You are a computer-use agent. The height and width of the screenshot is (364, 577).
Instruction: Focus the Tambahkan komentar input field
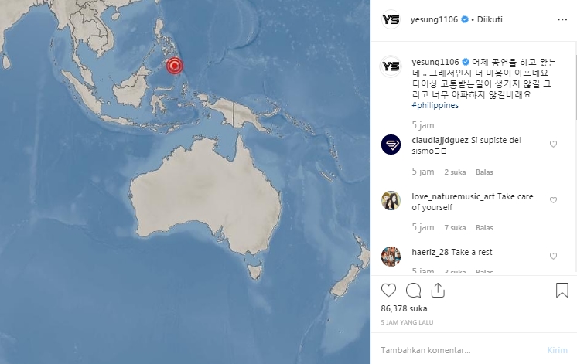click(460, 350)
